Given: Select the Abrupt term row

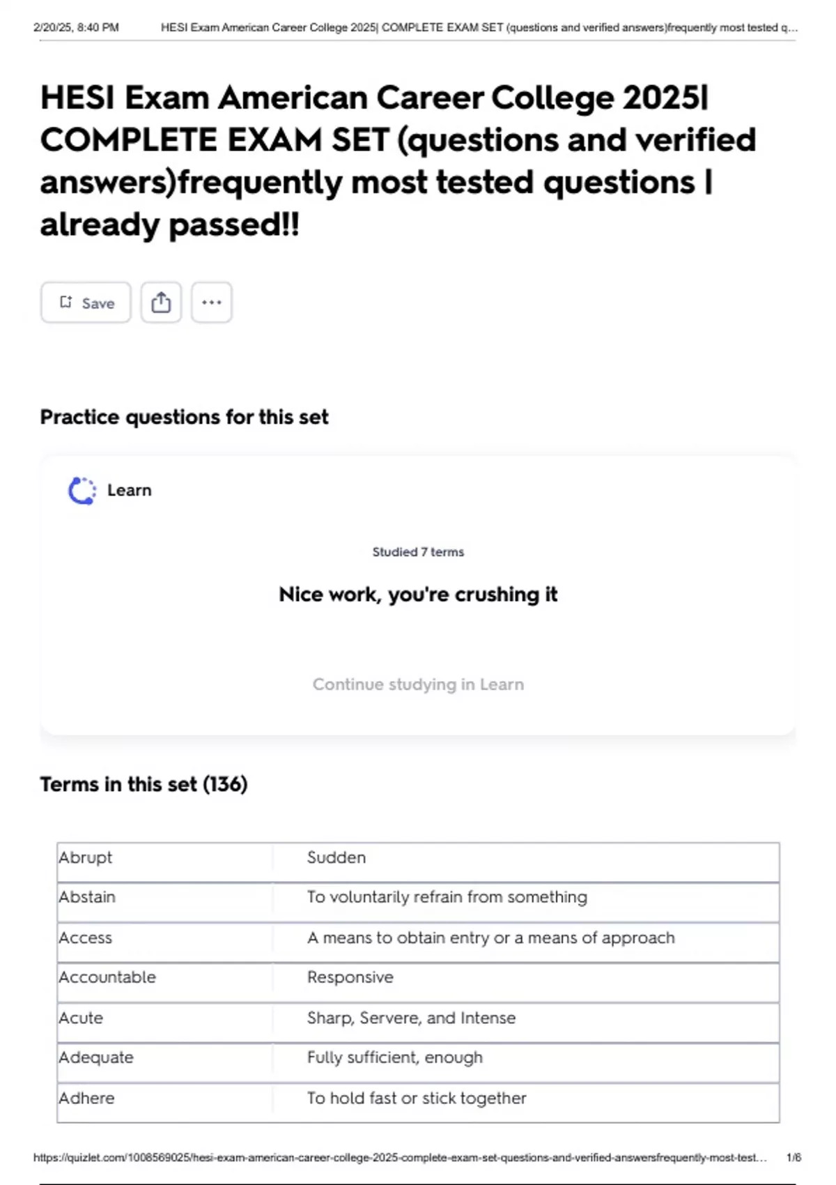Looking at the screenshot, I should (x=86, y=857).
